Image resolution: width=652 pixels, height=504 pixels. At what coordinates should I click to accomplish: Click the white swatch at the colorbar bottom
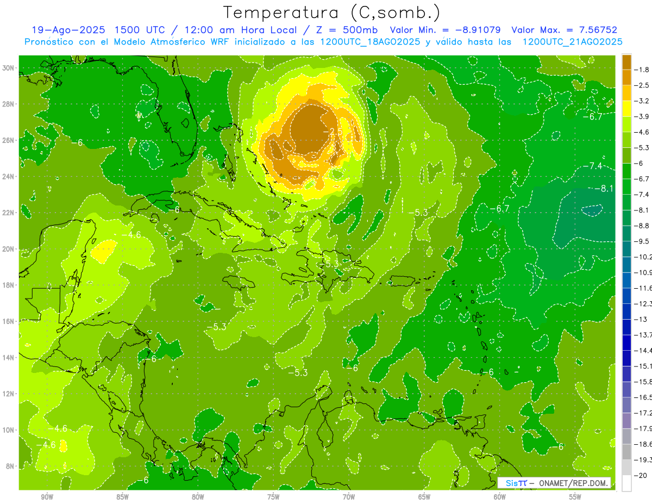coord(626,483)
